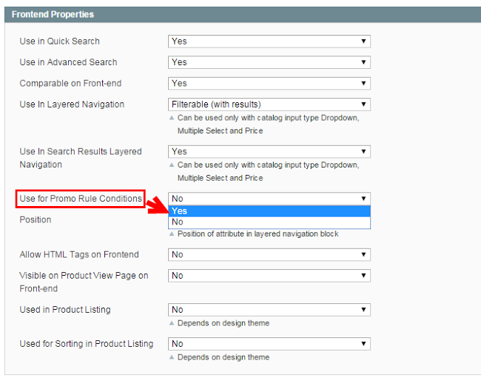Open Visible on Product View Page dropdown

269,276
